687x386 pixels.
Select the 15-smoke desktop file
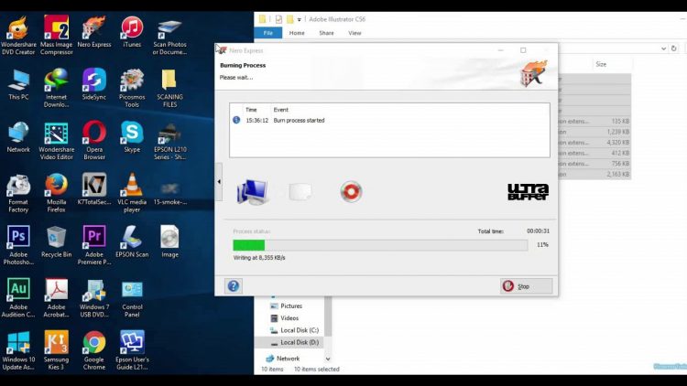(169, 193)
